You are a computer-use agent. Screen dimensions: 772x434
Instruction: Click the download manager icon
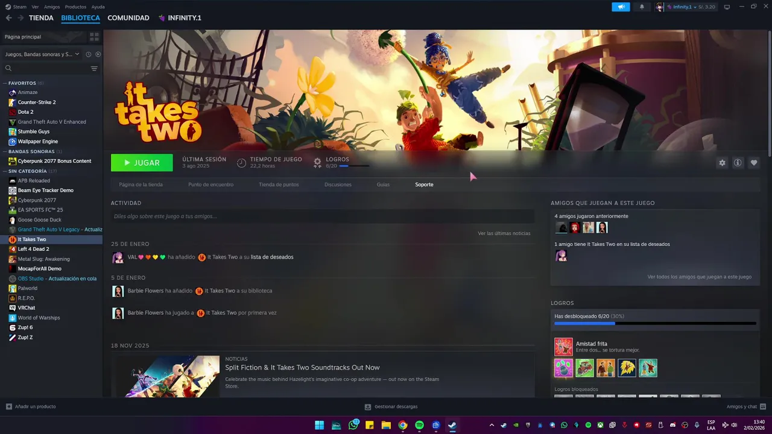[368, 406]
